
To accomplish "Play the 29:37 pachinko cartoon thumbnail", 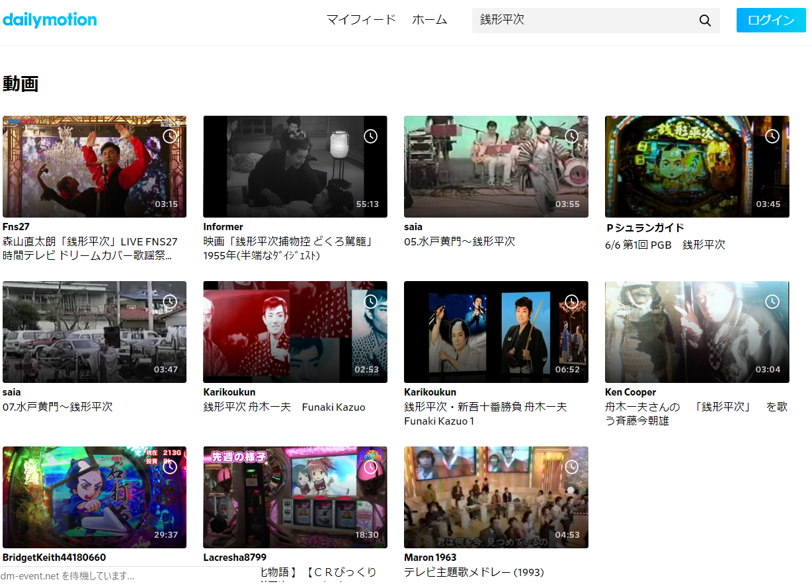I will [x=95, y=497].
